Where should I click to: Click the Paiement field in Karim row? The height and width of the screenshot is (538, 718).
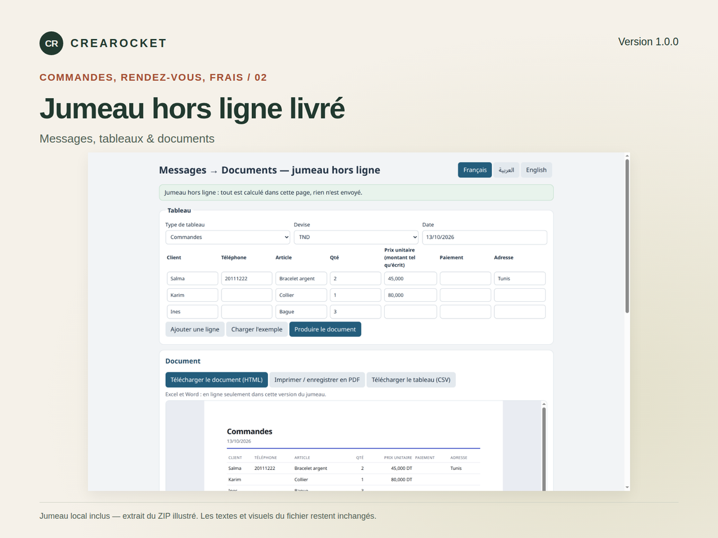pyautogui.click(x=466, y=295)
